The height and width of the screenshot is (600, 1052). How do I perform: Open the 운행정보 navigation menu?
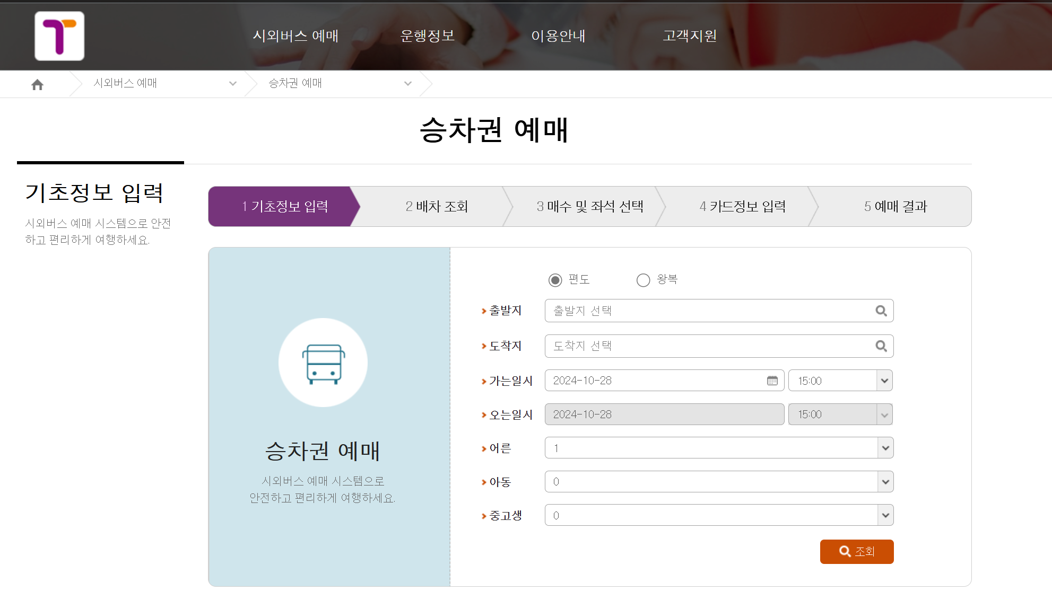coord(428,36)
